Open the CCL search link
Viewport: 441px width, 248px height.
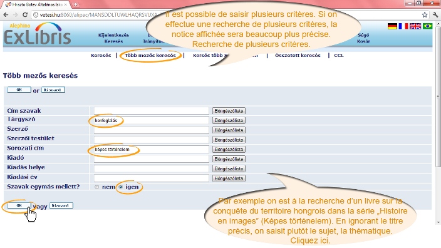tap(339, 55)
